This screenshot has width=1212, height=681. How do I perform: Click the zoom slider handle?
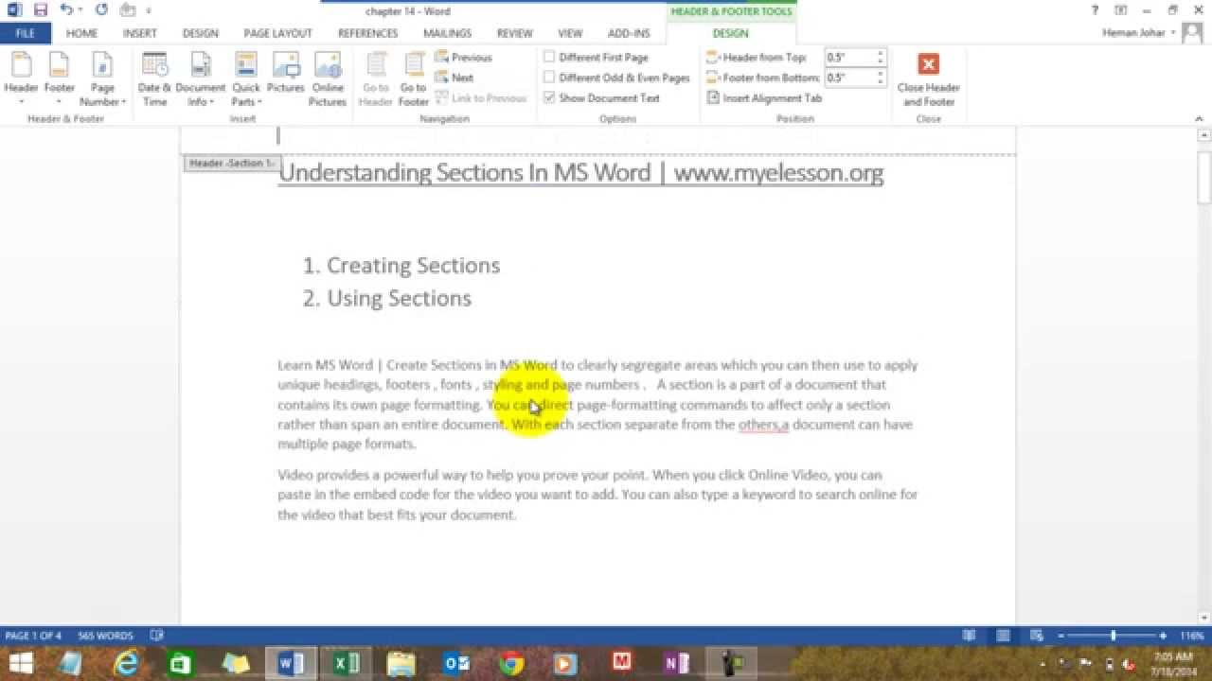1113,636
